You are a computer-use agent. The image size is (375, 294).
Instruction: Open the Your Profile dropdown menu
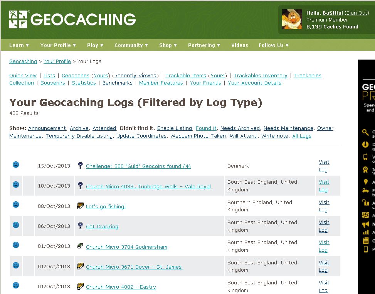(x=58, y=45)
